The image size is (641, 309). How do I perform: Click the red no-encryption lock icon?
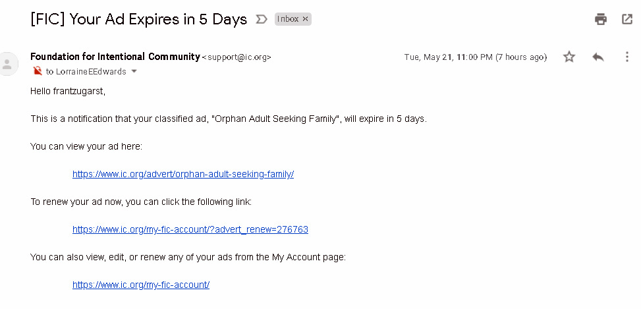pos(38,71)
